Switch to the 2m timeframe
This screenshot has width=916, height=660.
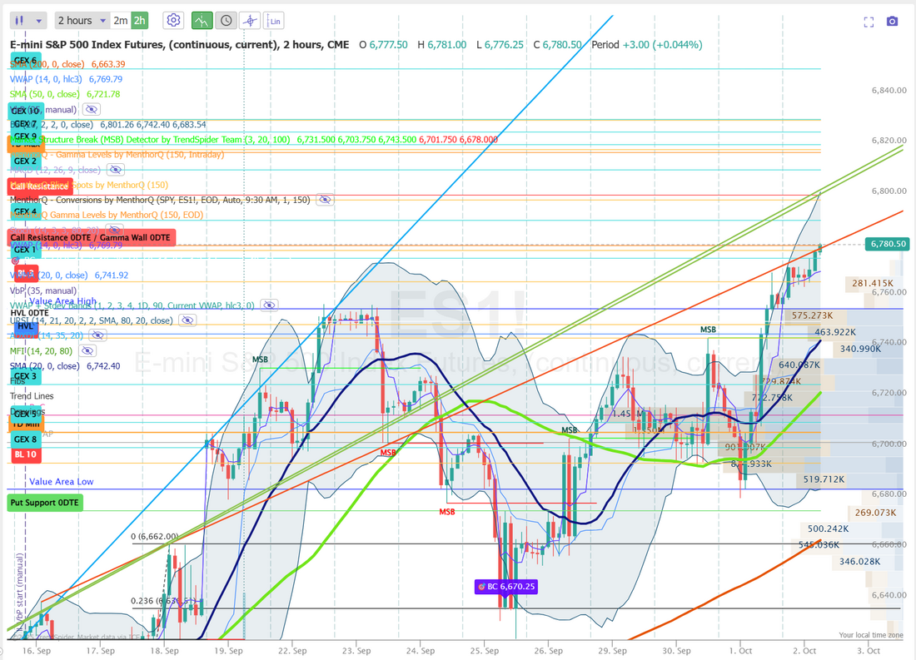coord(121,20)
